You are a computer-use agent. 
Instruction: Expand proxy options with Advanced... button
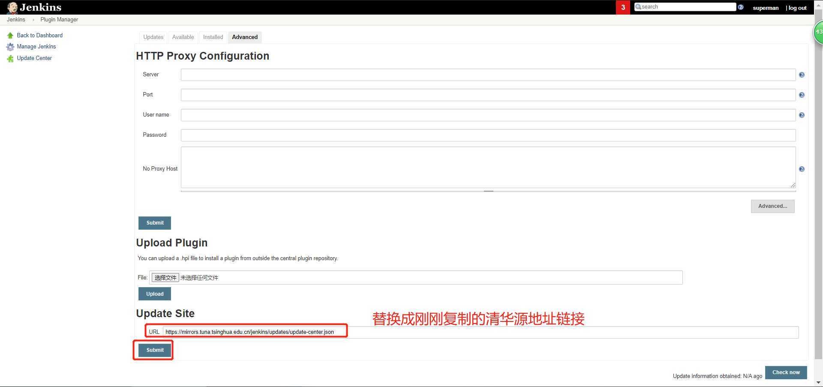tap(772, 206)
